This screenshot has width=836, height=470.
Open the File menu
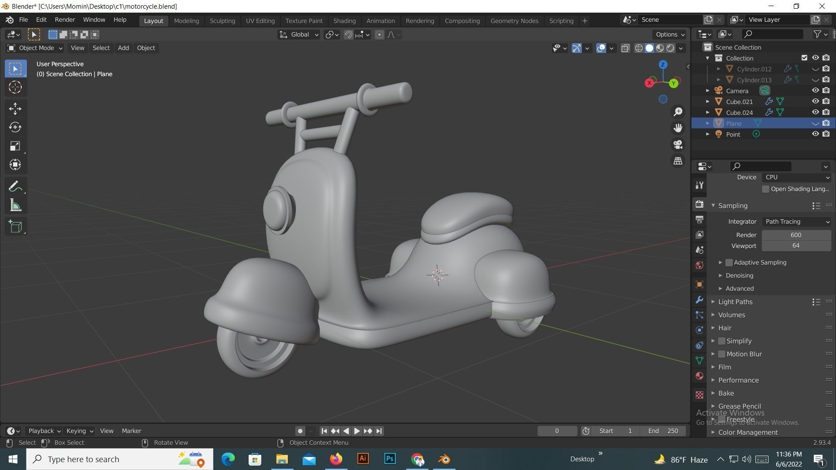pyautogui.click(x=24, y=20)
